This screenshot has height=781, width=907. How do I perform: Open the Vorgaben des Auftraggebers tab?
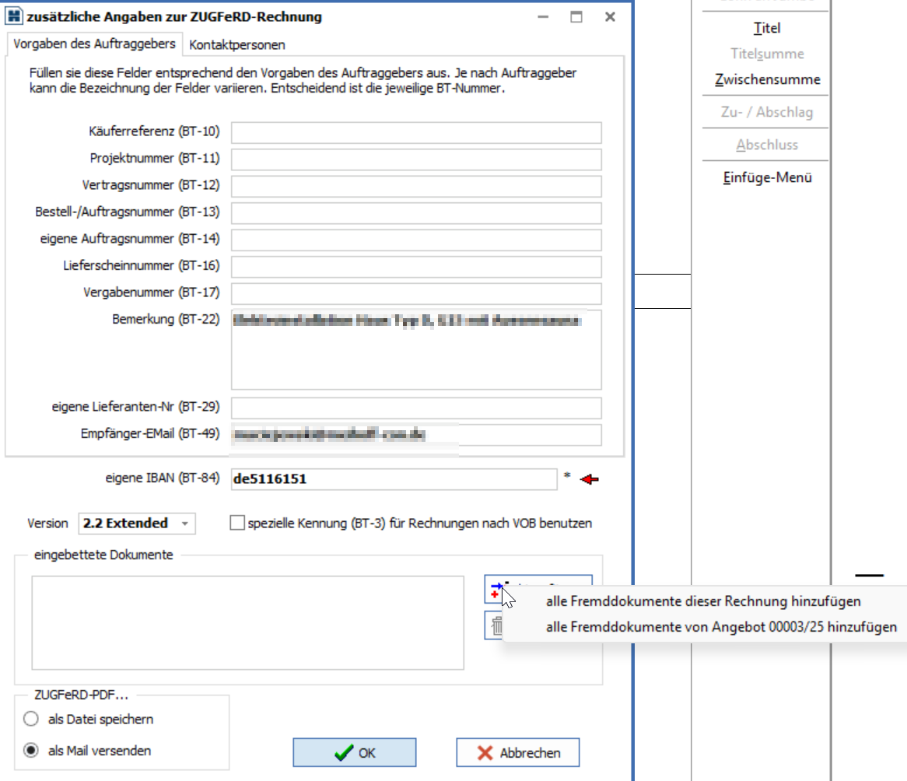[94, 44]
